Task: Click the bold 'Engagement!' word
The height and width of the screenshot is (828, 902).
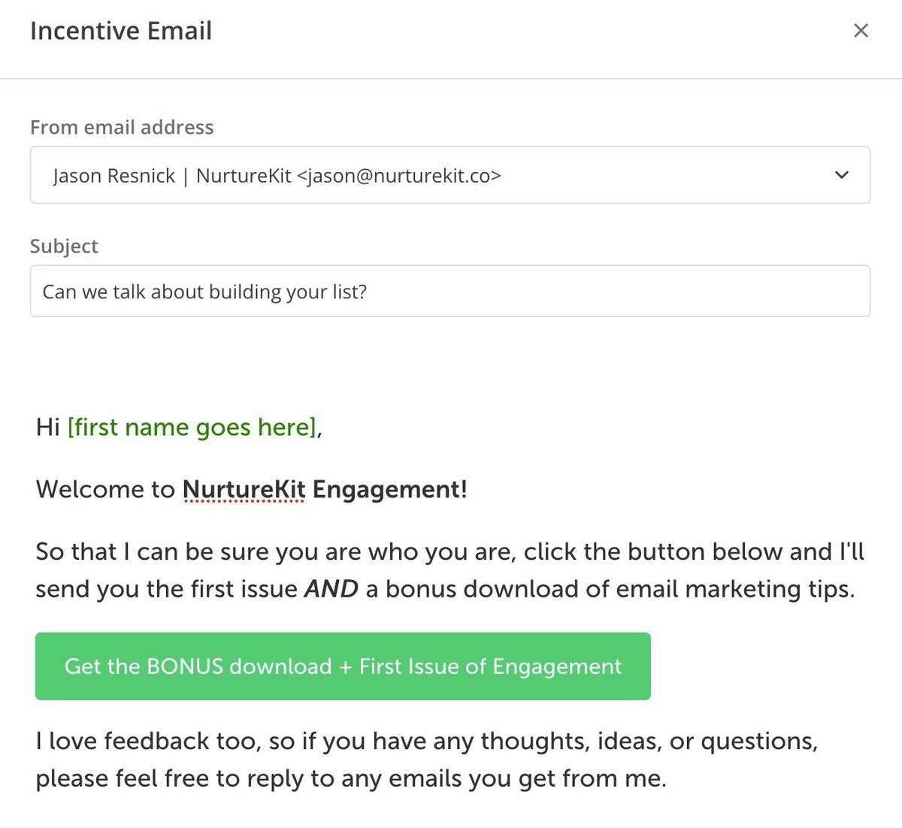Action: [x=389, y=490]
